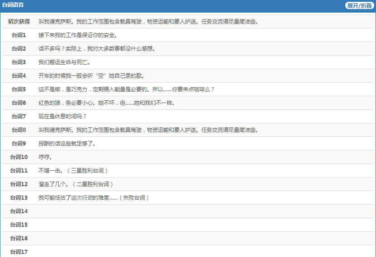Viewport: 376px width, 257px height.
Task: Click the 台词1 row label
Action: (x=19, y=35)
